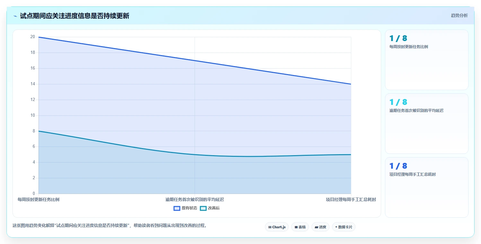481x244 pixels.
Task: Select the title 试点期间应关注进度信息是否持续更新
Action: click(x=74, y=16)
